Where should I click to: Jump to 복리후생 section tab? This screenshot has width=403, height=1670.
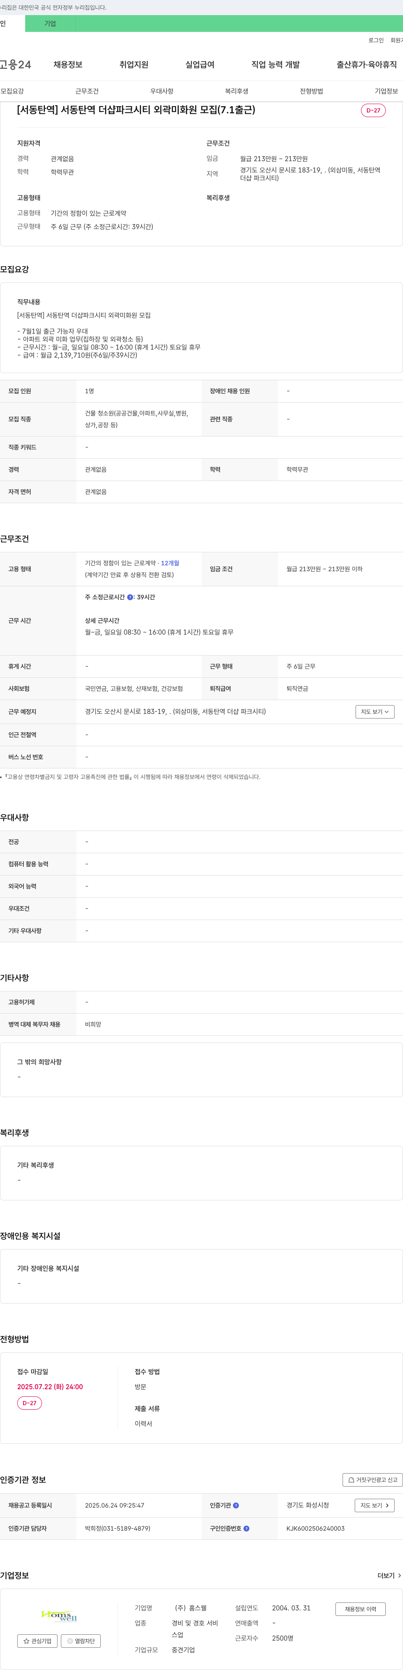pos(236,91)
